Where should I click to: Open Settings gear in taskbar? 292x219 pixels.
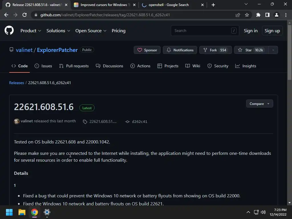pyautogui.click(x=47, y=212)
